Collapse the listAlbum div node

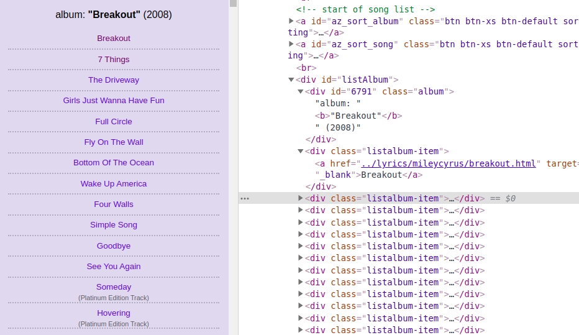pyautogui.click(x=291, y=80)
